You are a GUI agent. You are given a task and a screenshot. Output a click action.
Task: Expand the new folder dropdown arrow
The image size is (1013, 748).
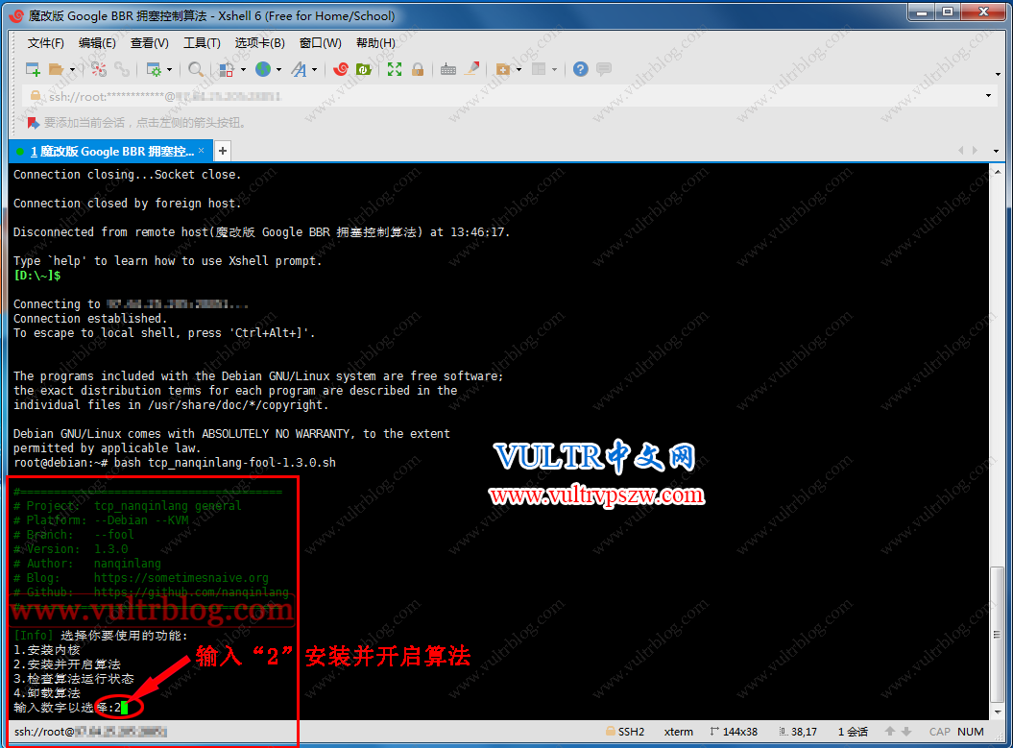519,70
